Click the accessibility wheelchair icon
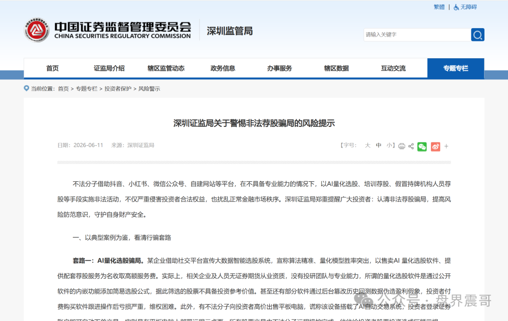Screen dimensions: 508x321 pos(456,7)
